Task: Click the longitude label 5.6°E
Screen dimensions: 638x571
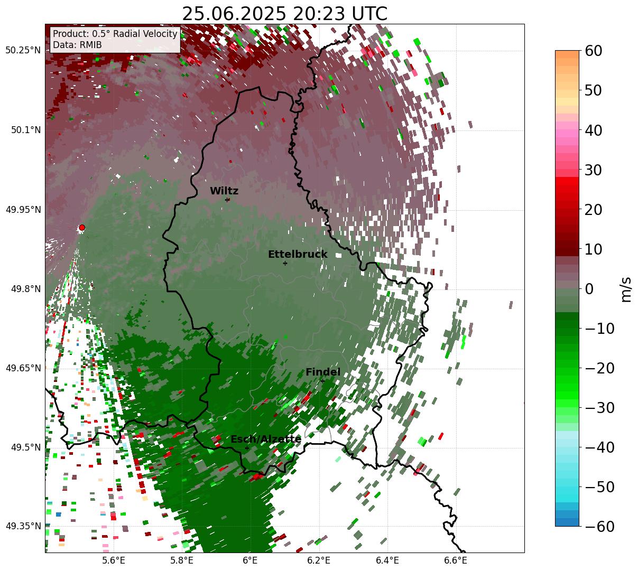Action: 114,561
